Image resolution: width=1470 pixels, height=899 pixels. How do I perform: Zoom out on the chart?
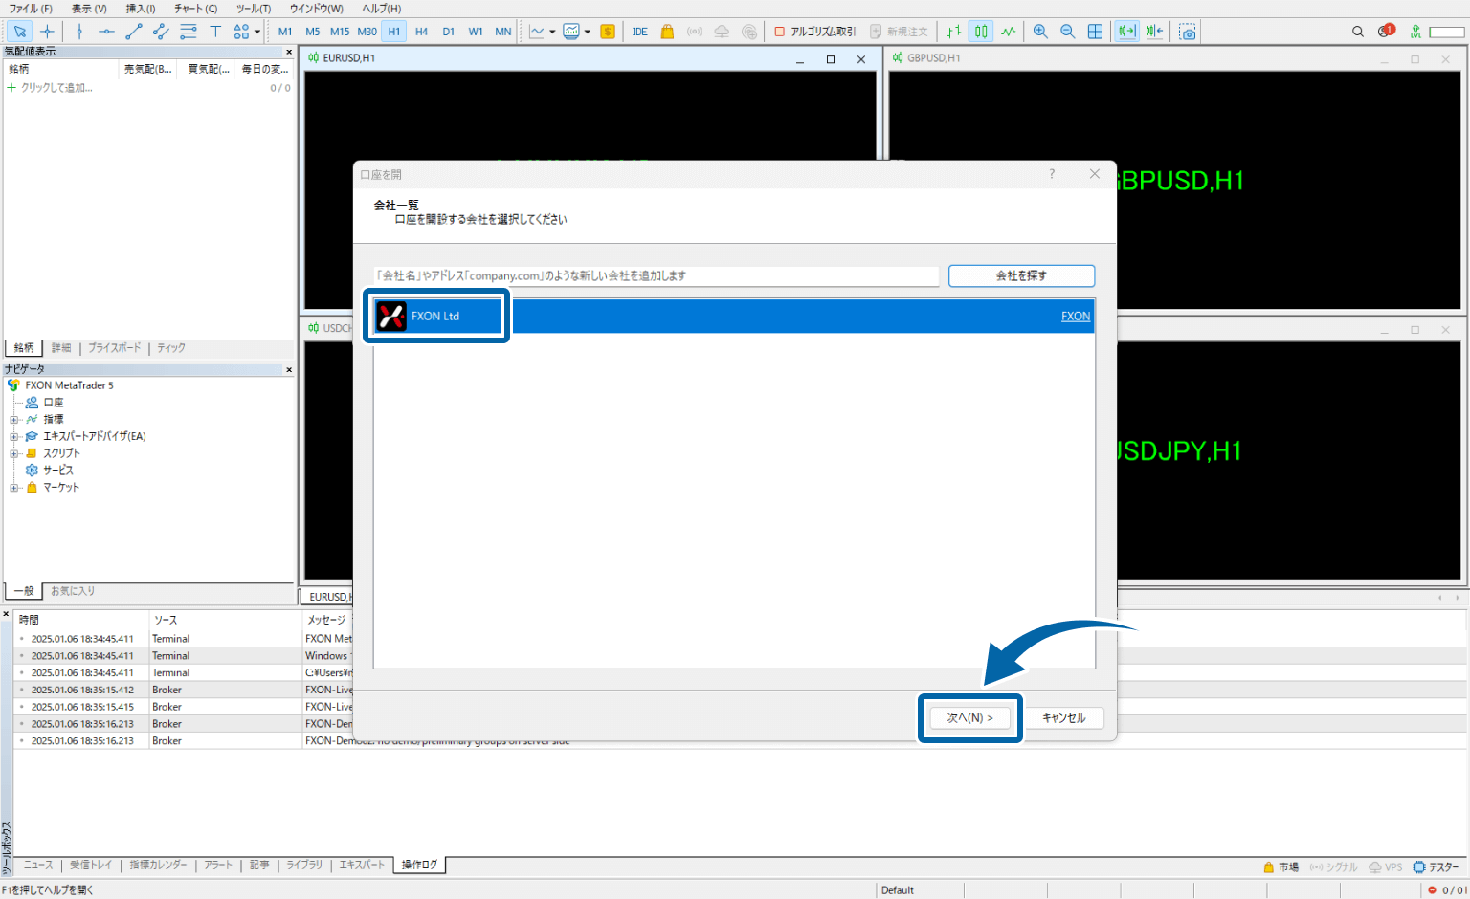(x=1068, y=32)
